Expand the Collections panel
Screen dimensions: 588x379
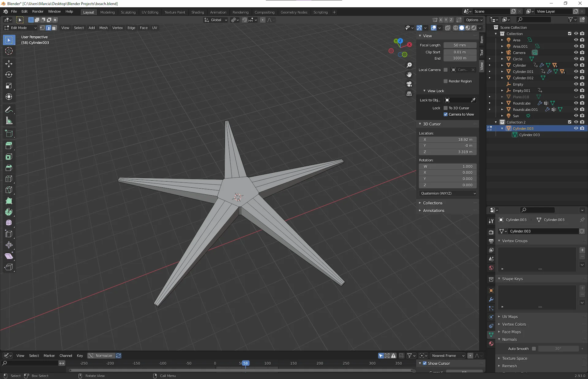(x=432, y=203)
